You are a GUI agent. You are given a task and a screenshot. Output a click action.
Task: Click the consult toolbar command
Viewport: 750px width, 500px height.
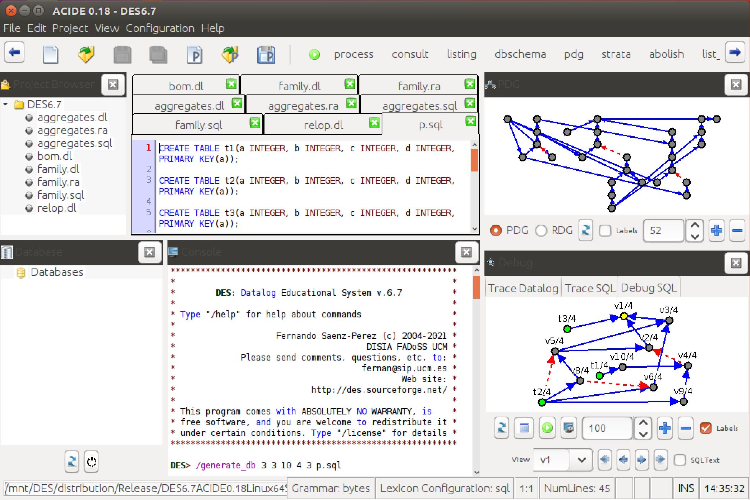[410, 54]
